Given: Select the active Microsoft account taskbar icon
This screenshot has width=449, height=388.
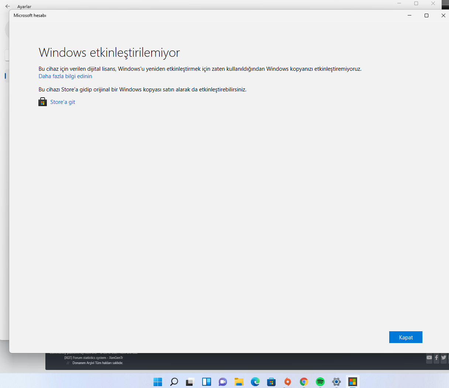Looking at the screenshot, I should point(352,382).
